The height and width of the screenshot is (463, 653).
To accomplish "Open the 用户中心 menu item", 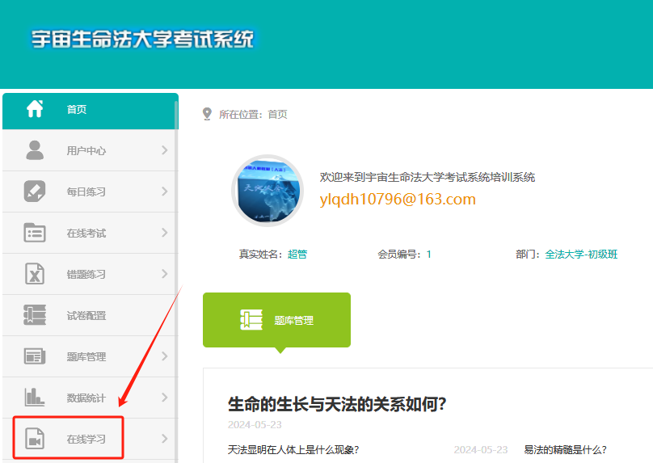I will [91, 150].
